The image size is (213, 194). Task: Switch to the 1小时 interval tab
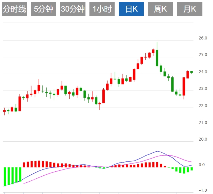(x=102, y=9)
